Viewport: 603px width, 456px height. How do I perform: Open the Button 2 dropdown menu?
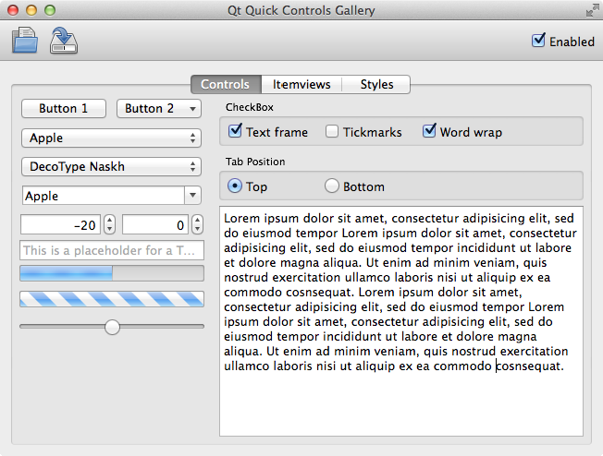[x=158, y=109]
